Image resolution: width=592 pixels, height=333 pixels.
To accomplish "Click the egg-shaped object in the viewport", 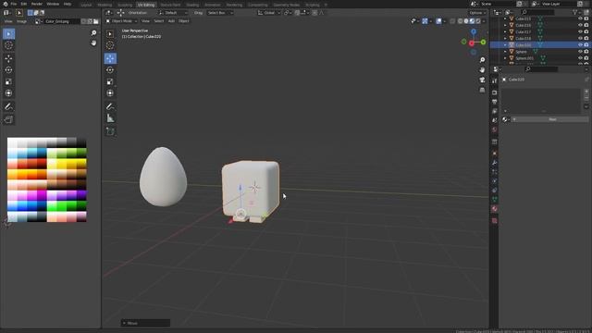I will tap(163, 177).
